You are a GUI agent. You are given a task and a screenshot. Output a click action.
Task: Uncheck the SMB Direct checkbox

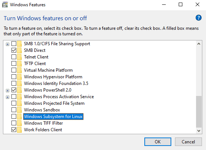pyautogui.click(x=14, y=50)
